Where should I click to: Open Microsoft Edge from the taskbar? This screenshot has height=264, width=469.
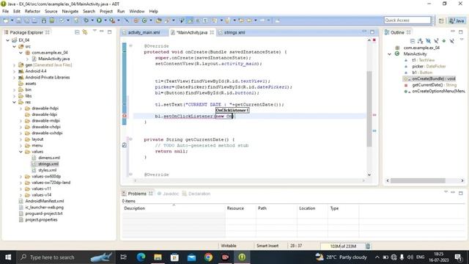141,257
